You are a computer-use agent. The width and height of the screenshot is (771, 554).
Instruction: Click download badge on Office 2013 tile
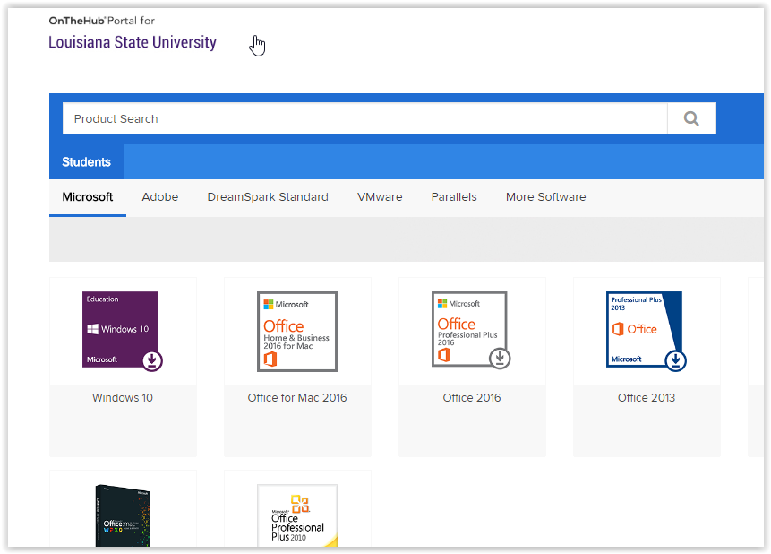[x=676, y=360]
